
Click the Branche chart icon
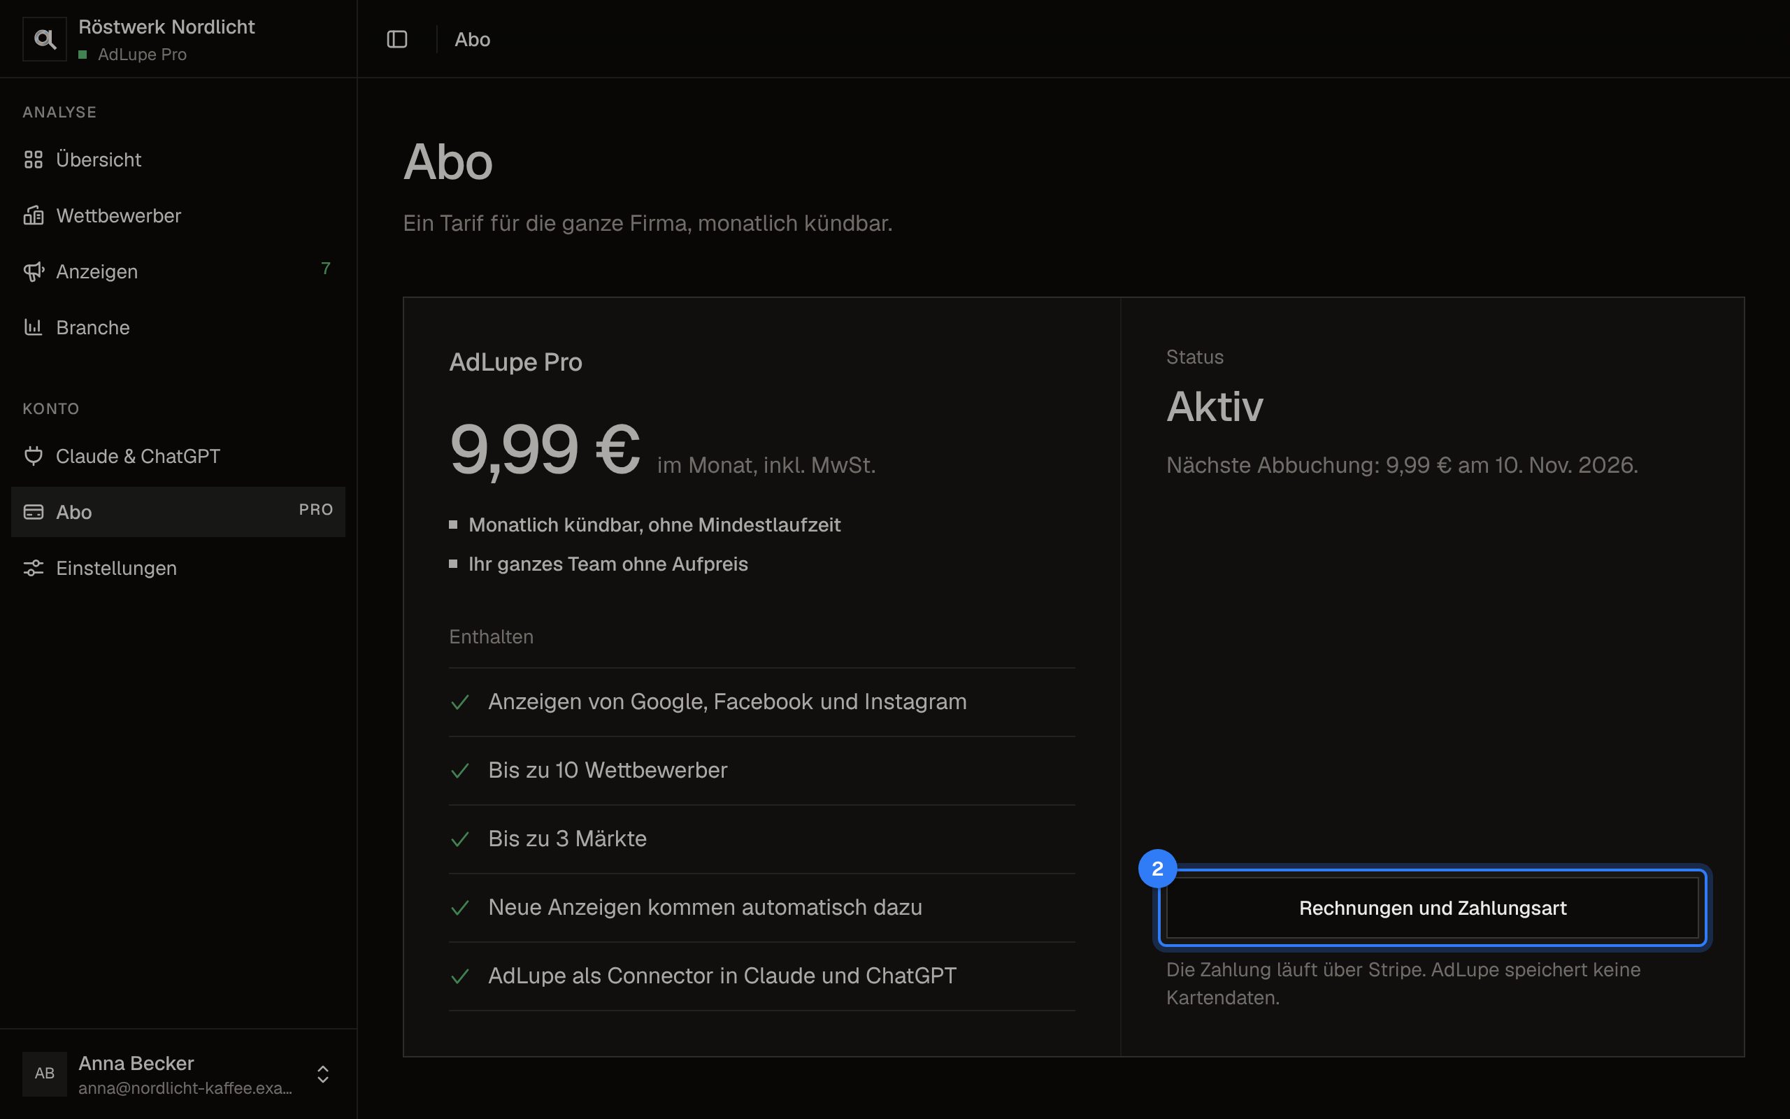tap(34, 327)
